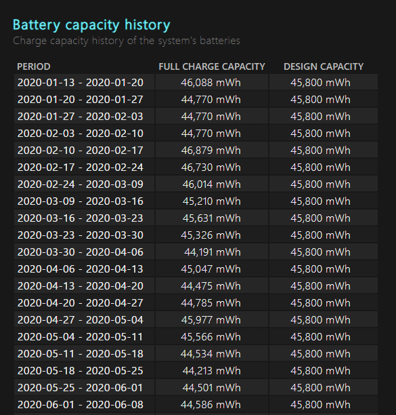This screenshot has width=396, height=415.
Task: Click the 45,631 mWh capacity value
Action: tap(211, 218)
